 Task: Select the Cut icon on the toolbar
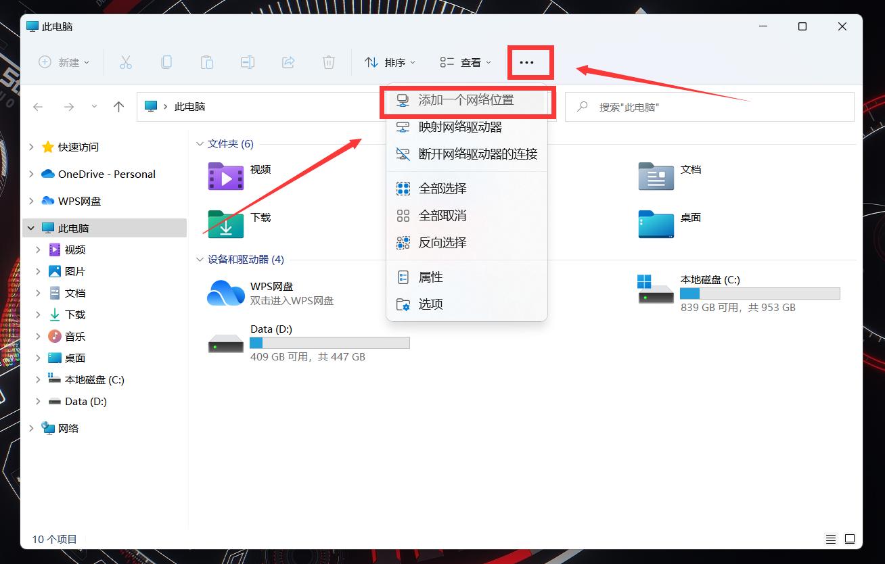pyautogui.click(x=126, y=62)
